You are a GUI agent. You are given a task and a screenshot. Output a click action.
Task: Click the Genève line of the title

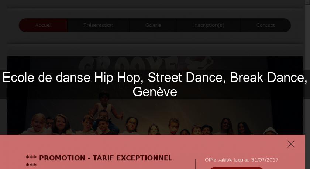[155, 92]
